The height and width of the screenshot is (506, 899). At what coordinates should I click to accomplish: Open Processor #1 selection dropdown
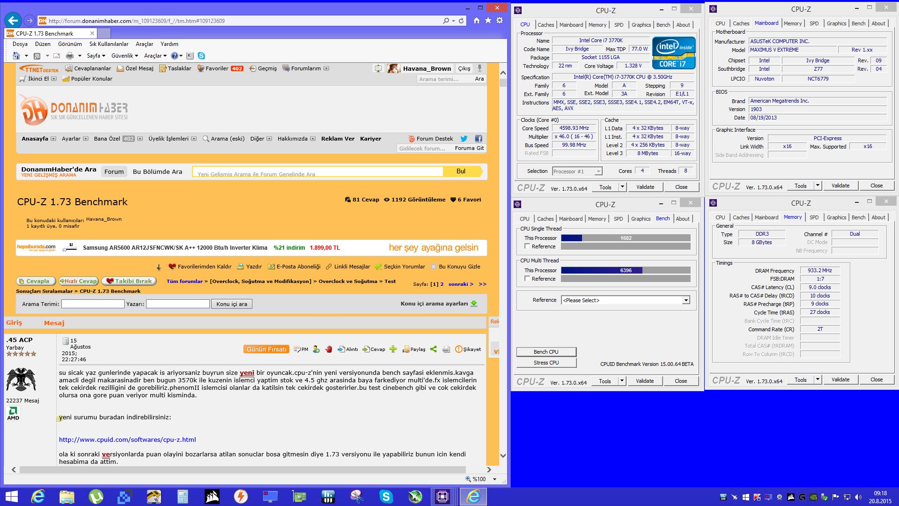(577, 171)
